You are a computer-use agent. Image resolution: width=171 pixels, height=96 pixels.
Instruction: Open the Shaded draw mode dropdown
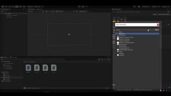34,11
